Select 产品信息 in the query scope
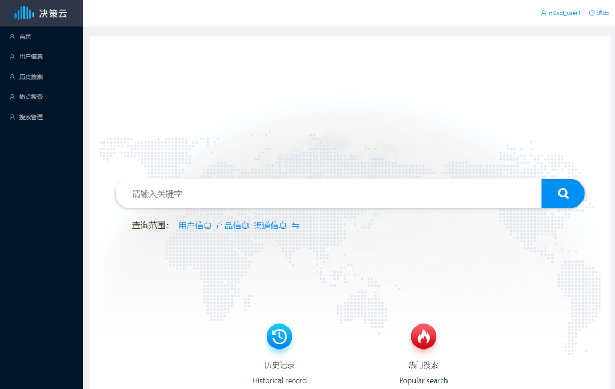 [233, 226]
